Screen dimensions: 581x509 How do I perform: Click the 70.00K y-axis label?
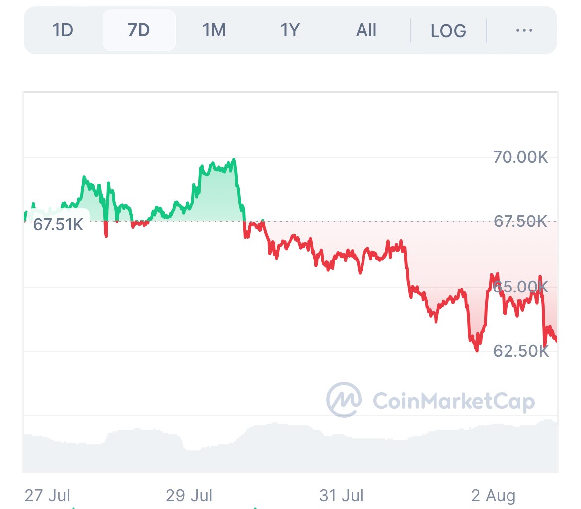tap(520, 158)
